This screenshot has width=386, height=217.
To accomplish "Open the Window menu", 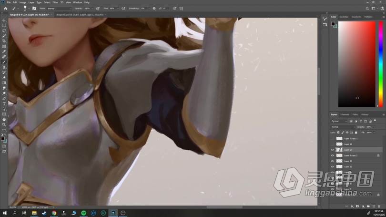I will [x=77, y=2].
